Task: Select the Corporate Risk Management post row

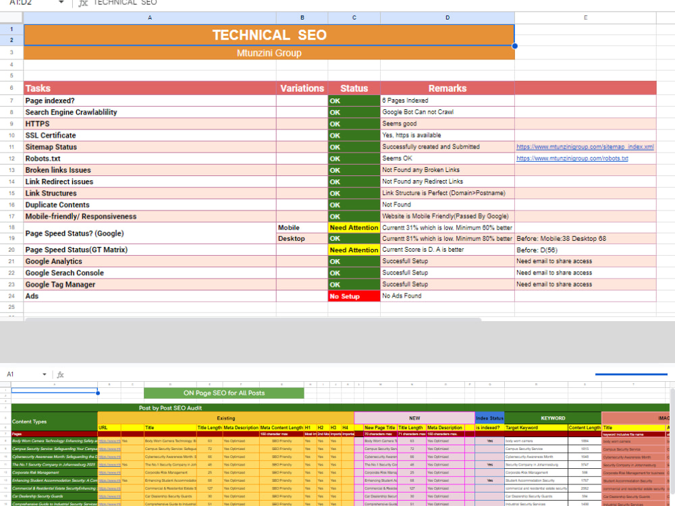Action: (x=54, y=472)
